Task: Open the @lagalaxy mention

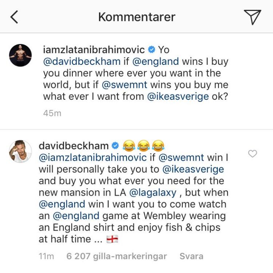Action: pos(153,193)
